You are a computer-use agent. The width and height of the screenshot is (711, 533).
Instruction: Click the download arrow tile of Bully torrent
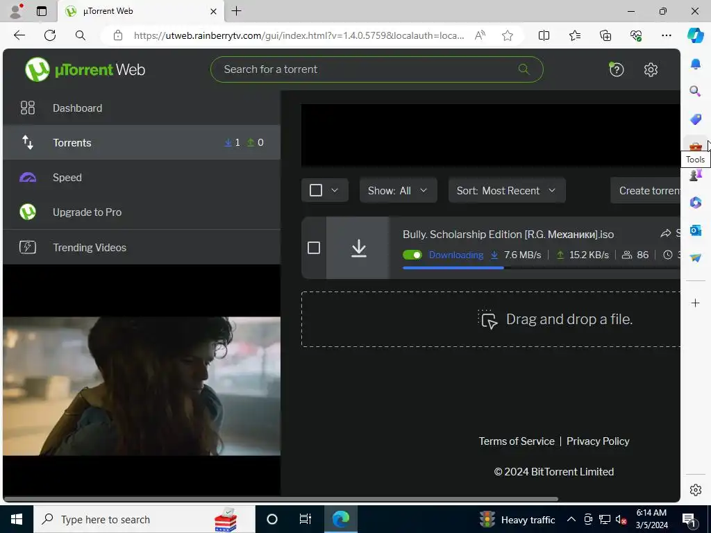358,248
